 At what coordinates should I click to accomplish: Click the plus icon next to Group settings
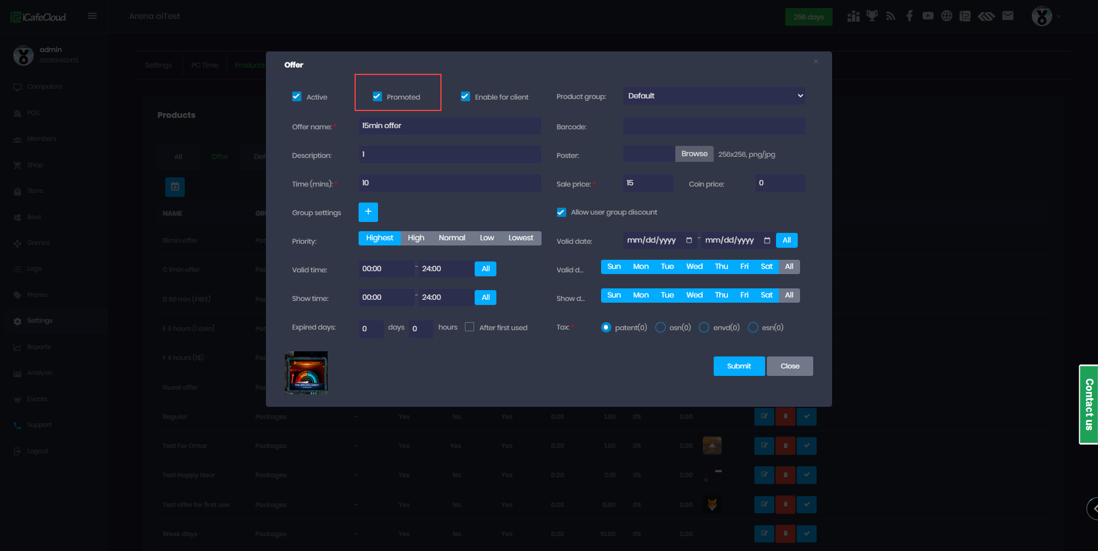click(368, 212)
